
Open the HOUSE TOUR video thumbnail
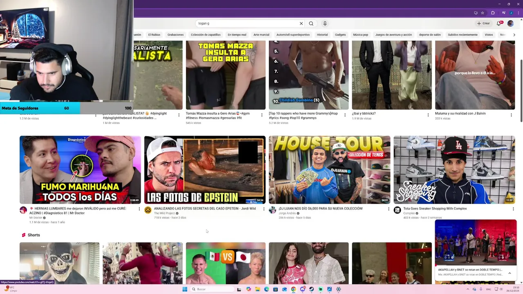pos(329,170)
